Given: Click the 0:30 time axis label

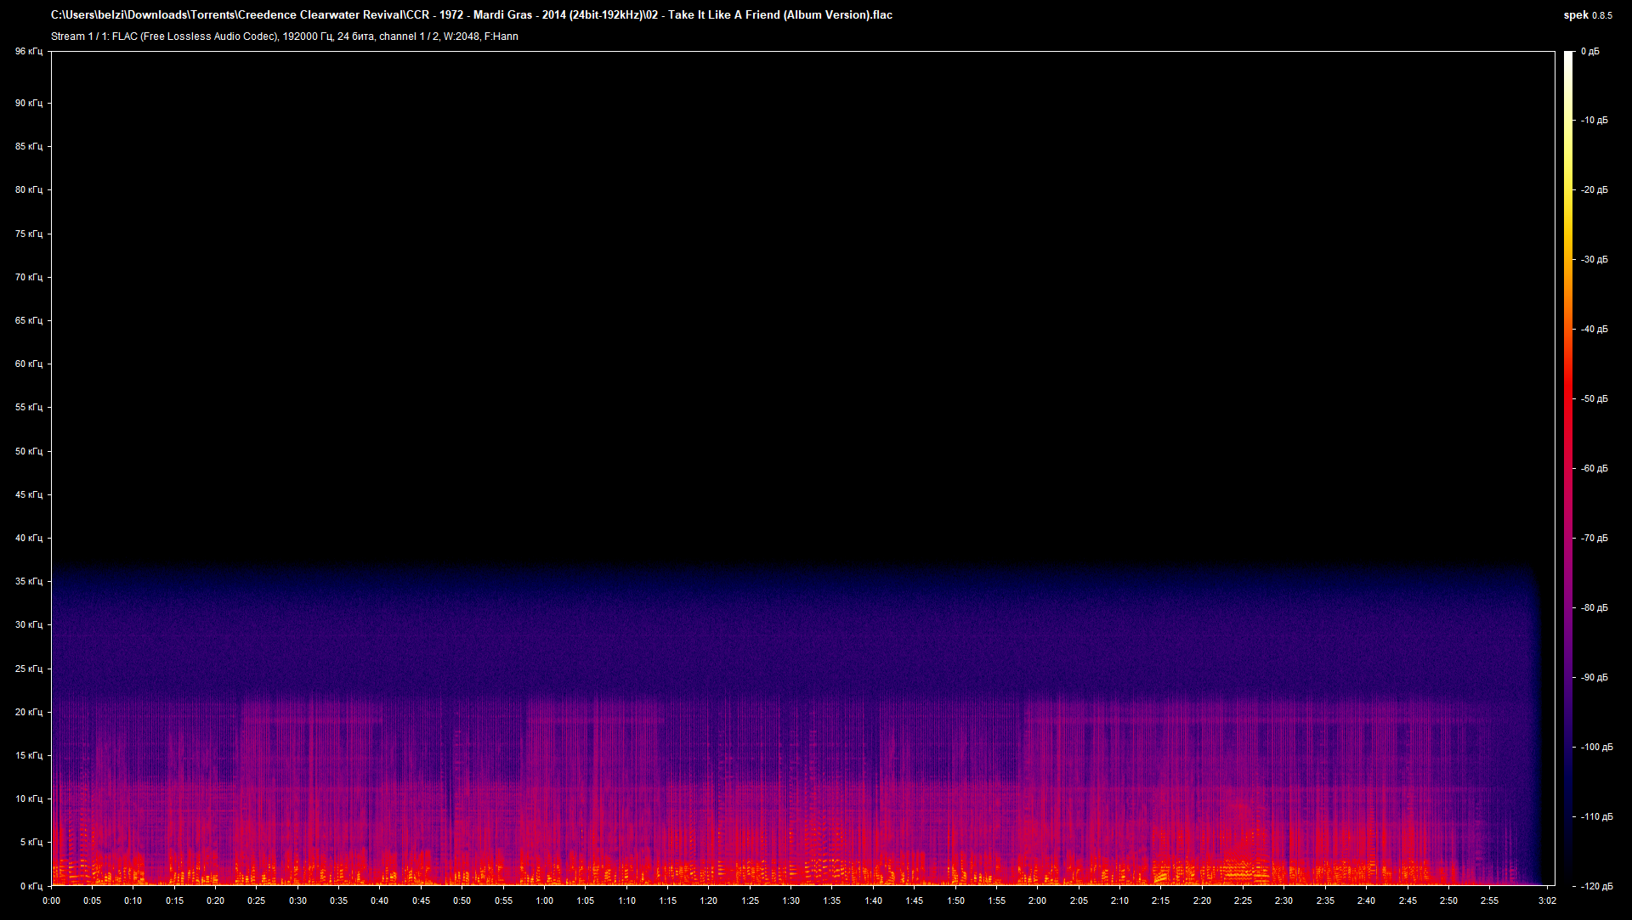Looking at the screenshot, I should (297, 900).
